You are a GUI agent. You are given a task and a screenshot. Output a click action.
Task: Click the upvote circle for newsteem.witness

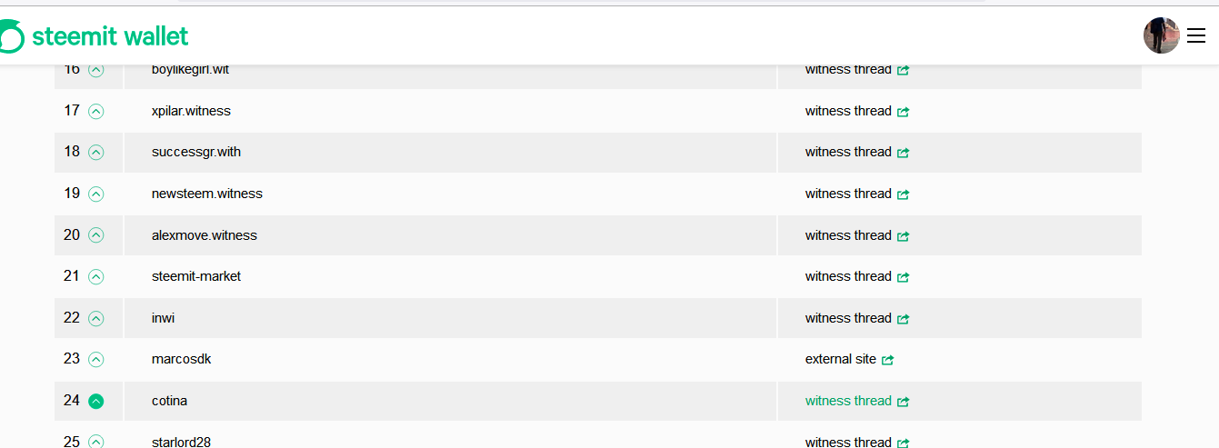tap(96, 194)
